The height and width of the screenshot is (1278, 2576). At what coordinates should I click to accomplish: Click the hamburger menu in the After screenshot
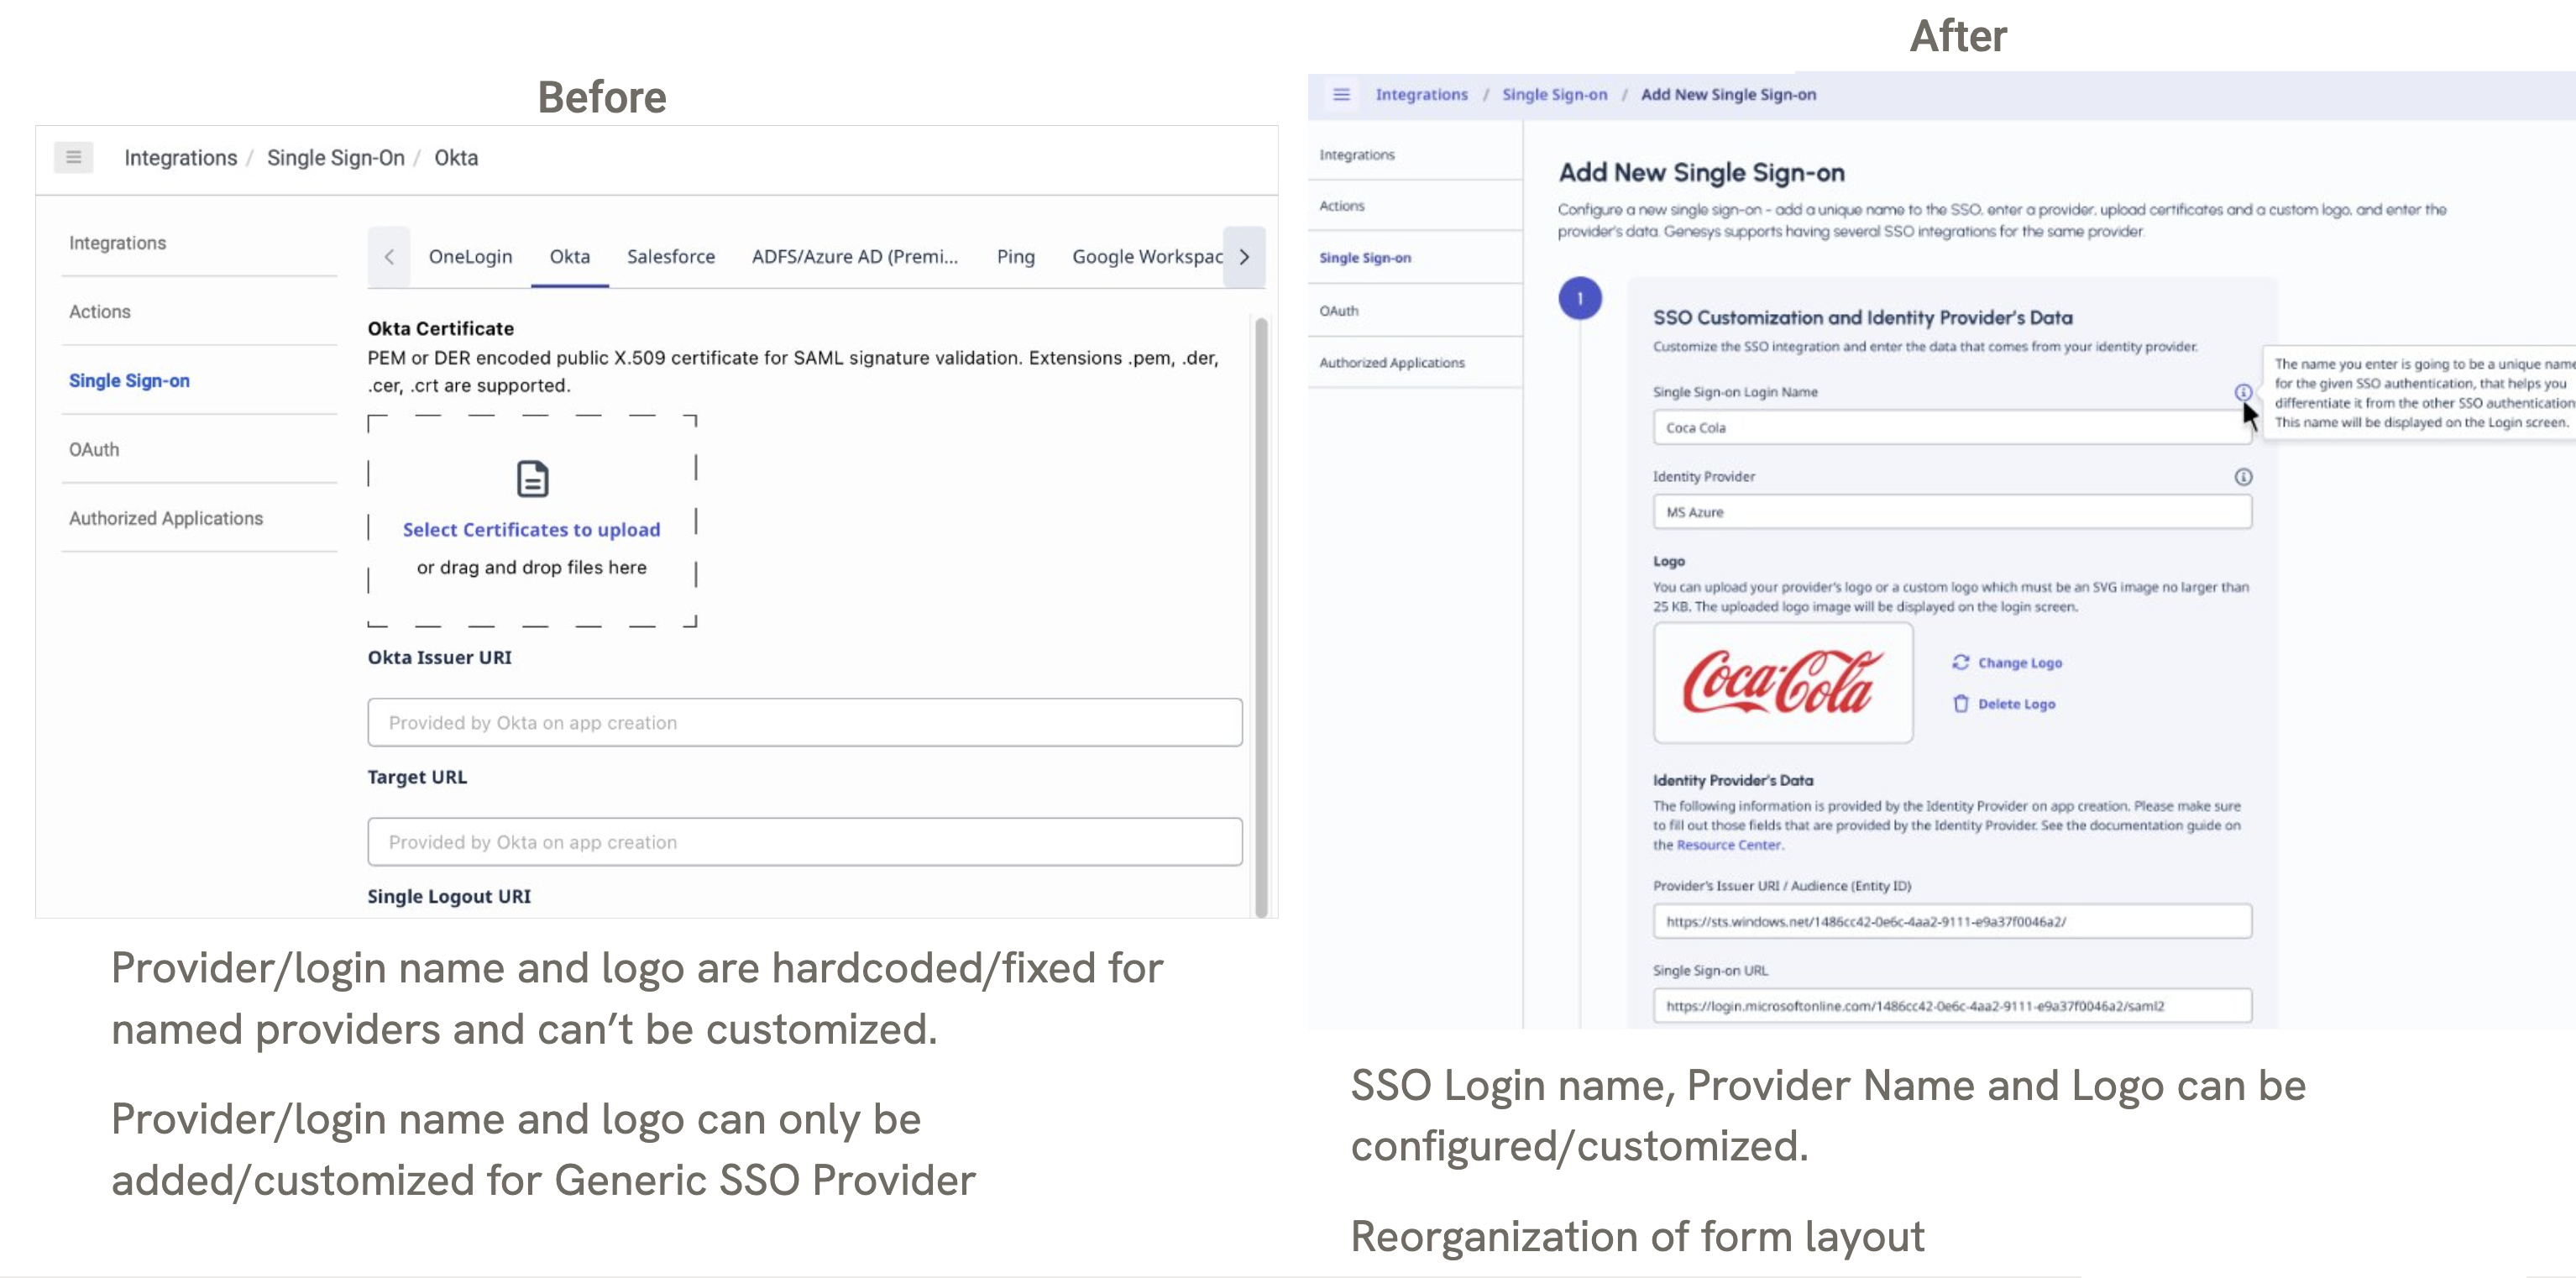tap(1341, 94)
